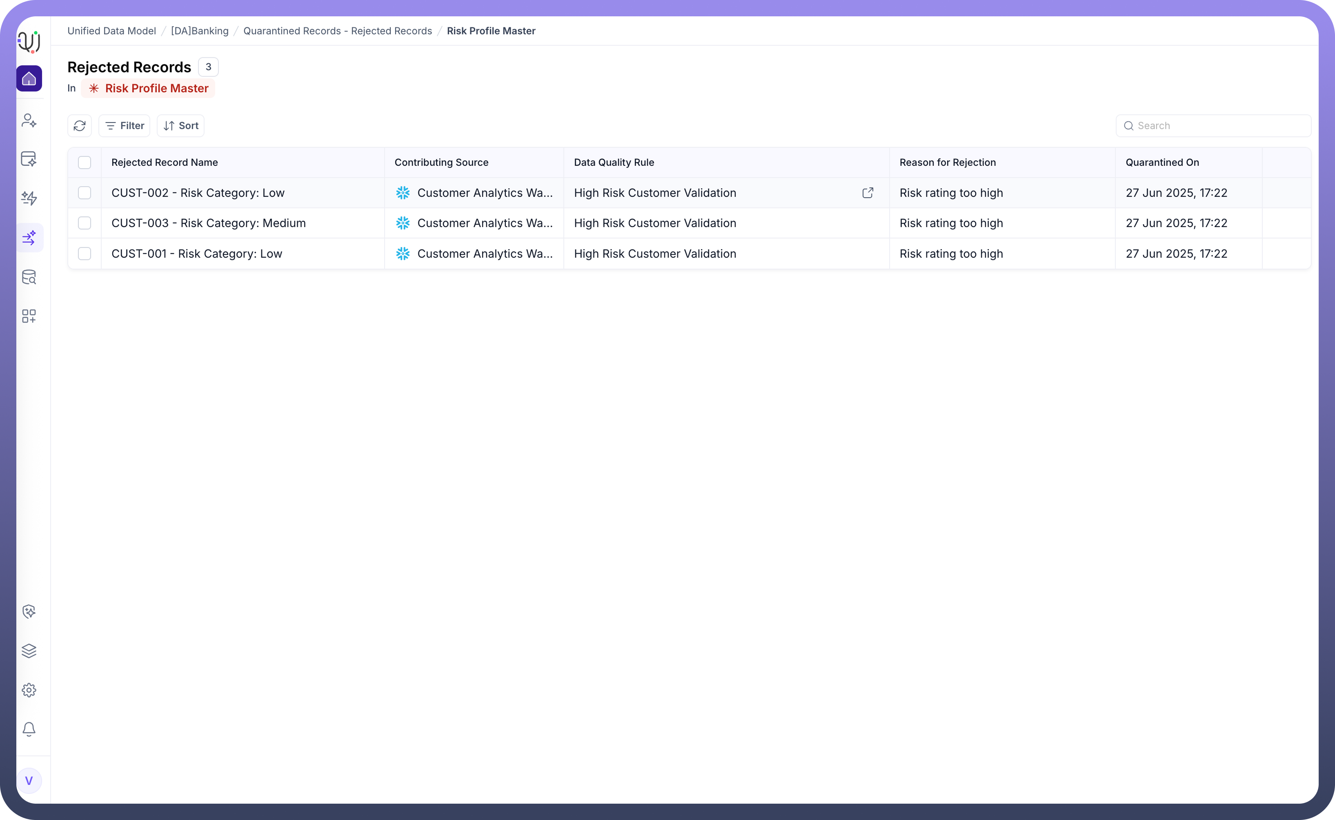Click the stacked layers sidebar icon
The image size is (1335, 820).
click(29, 651)
